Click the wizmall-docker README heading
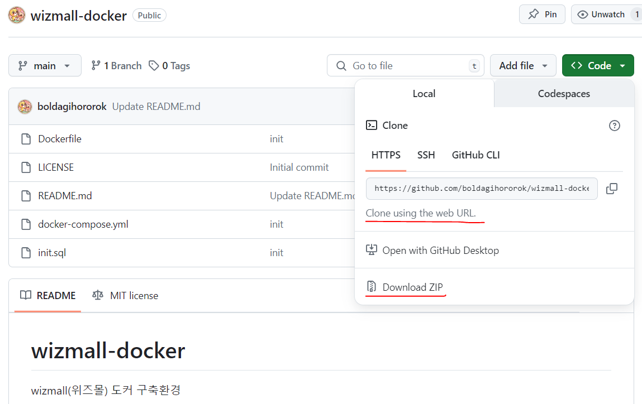The height and width of the screenshot is (404, 642). click(x=108, y=351)
